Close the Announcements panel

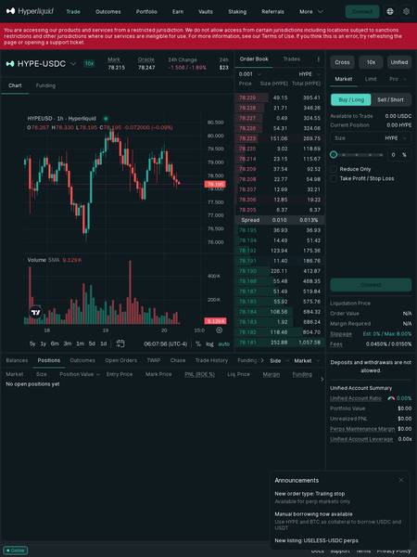(401, 480)
